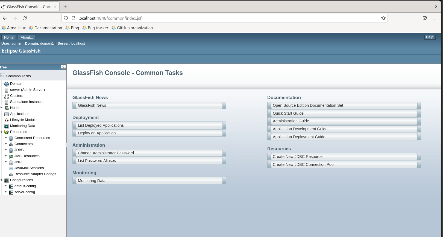Click the Resources folder icon
Viewport: 443px width, 237px height.
coord(7,132)
